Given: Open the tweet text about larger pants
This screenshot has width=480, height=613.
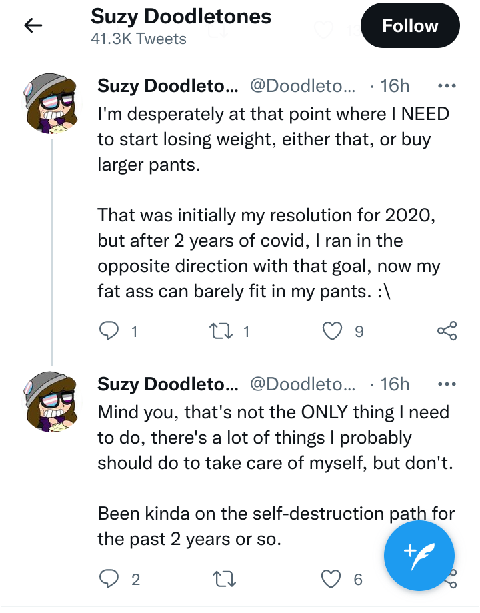Looking at the screenshot, I should coord(273,139).
